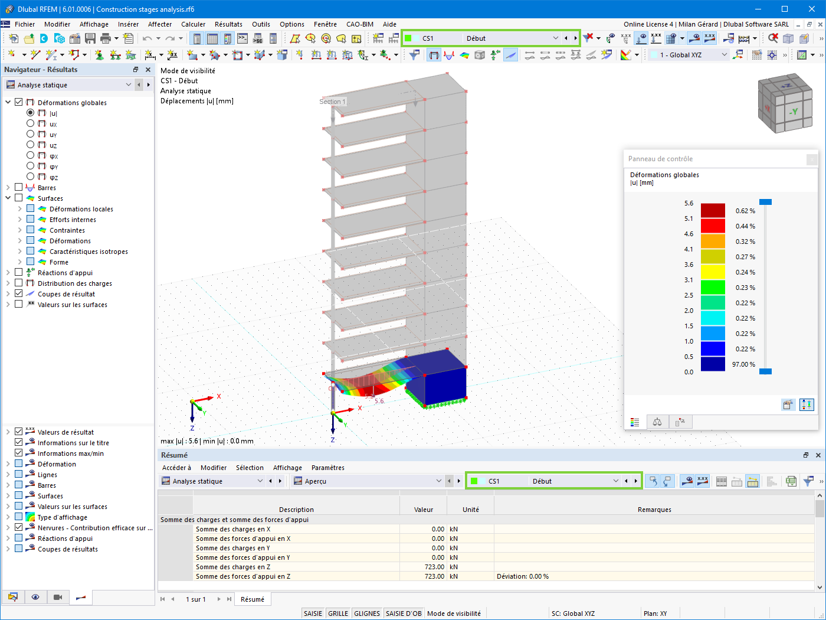Click the navigation cube in viewport

coord(785,103)
